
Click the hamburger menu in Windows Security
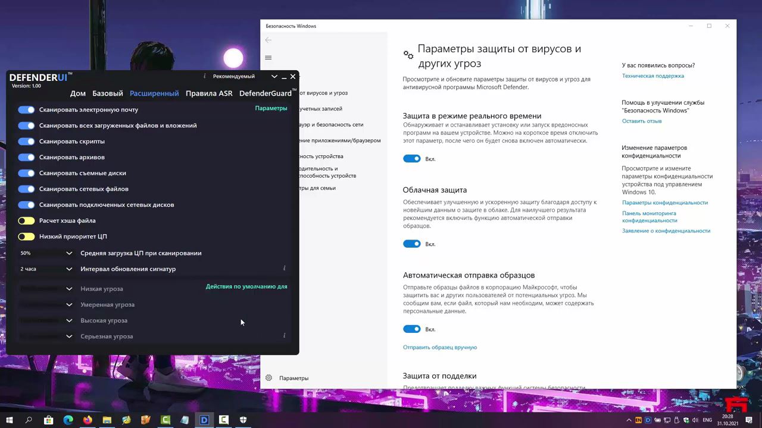tap(268, 58)
